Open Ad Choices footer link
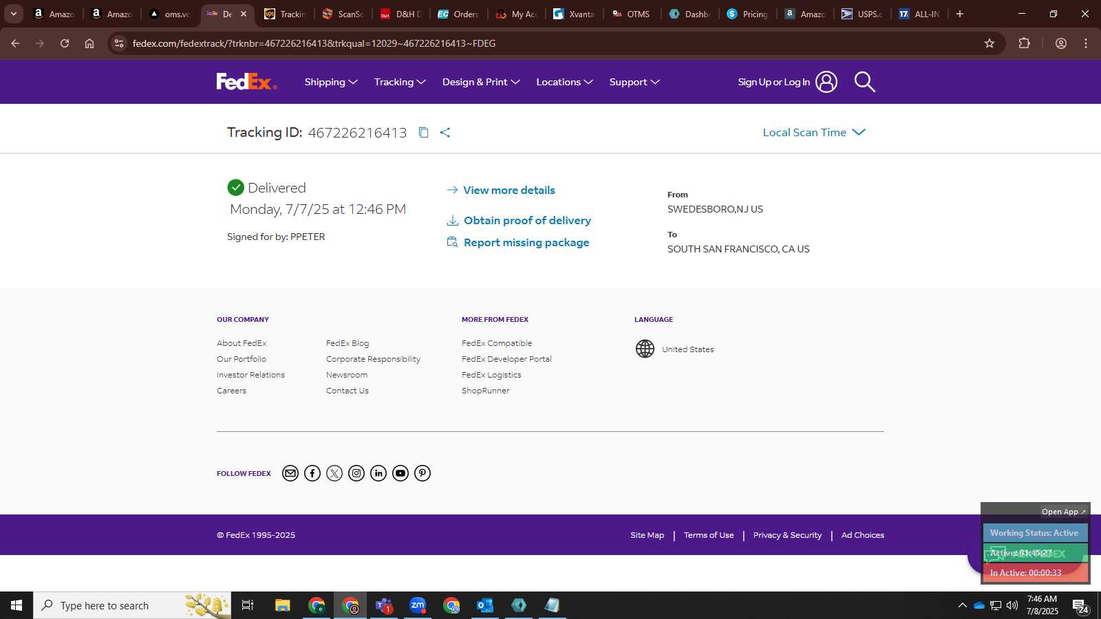 (863, 535)
